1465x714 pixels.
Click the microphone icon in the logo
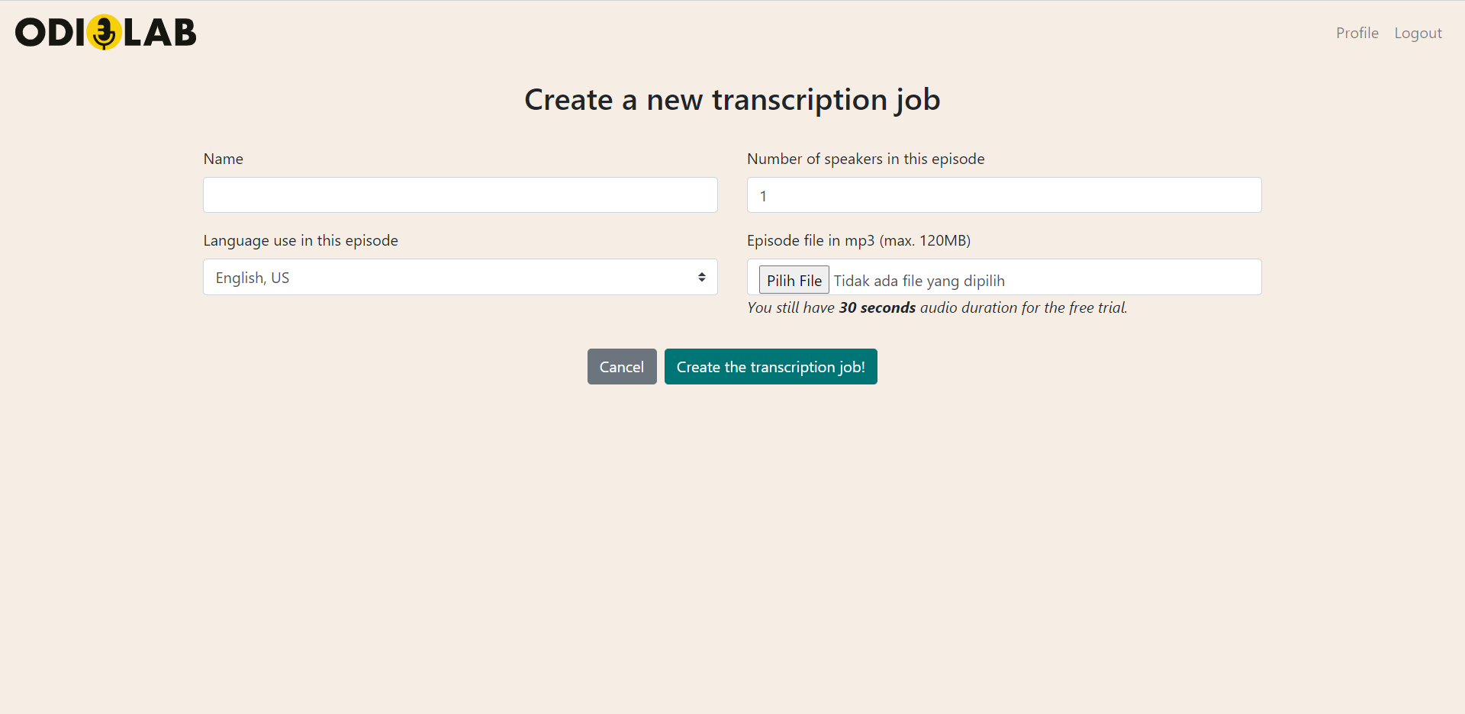tap(105, 33)
